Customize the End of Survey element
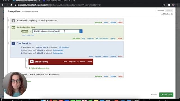Viewport: 180px width, 101px height. [81, 62]
